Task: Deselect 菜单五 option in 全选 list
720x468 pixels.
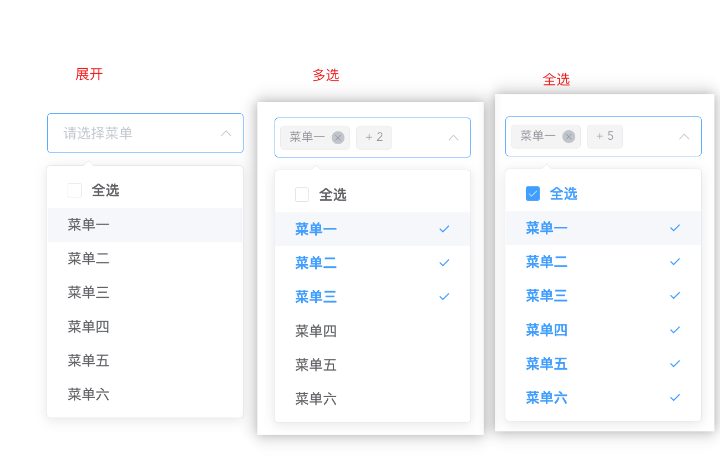Action: tap(604, 364)
